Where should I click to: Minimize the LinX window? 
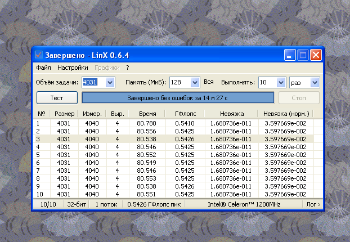click(290, 55)
